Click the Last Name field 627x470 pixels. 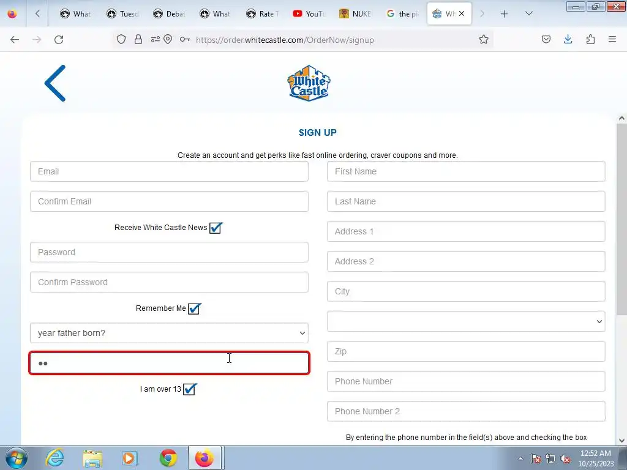466,201
